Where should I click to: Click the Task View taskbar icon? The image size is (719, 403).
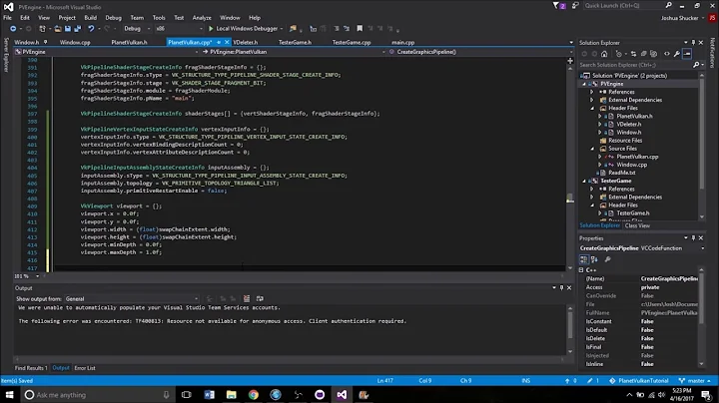(186, 395)
